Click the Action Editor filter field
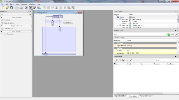This screenshot has width=179, height=100. point(167,60)
